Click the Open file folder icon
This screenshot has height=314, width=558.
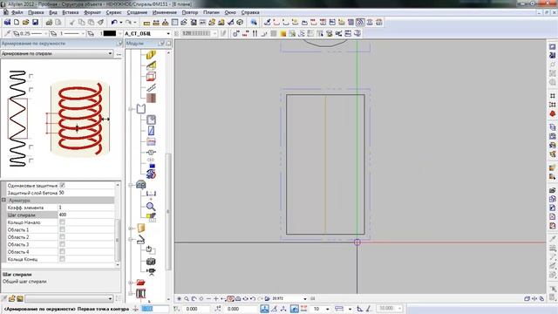25,22
